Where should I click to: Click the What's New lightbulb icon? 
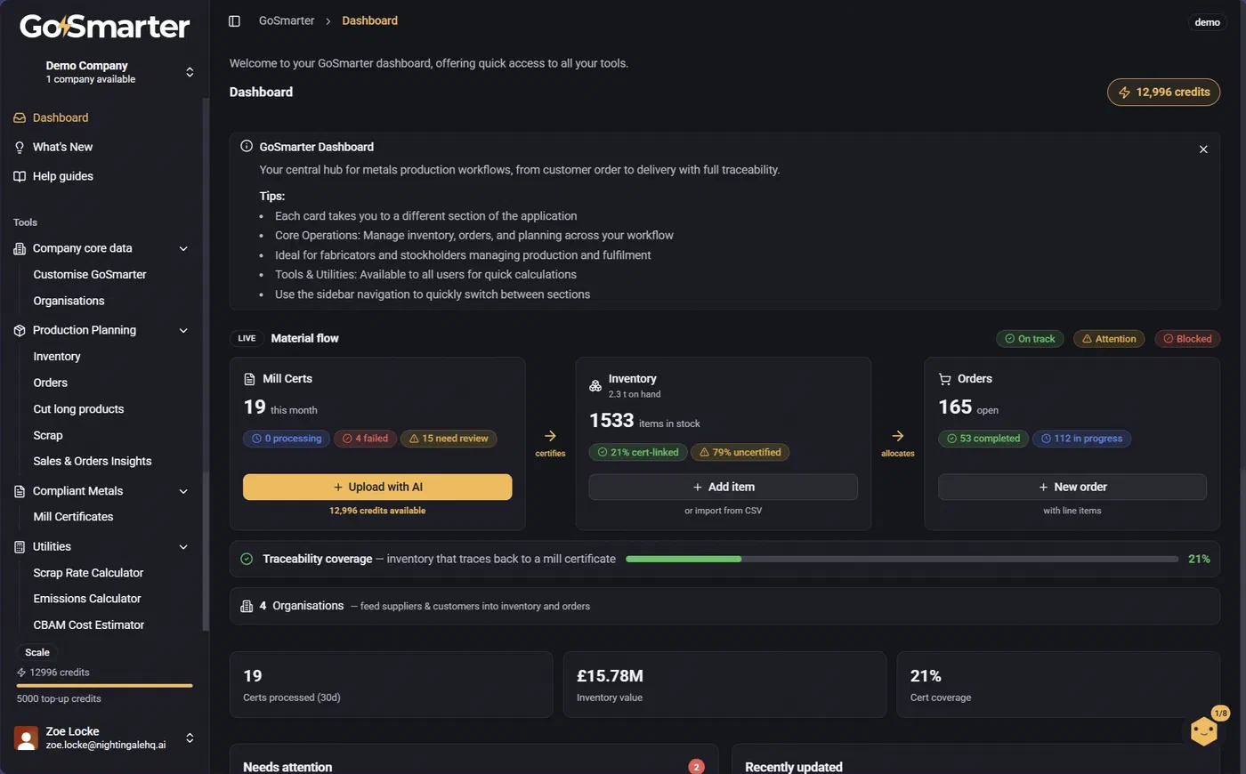[20, 147]
